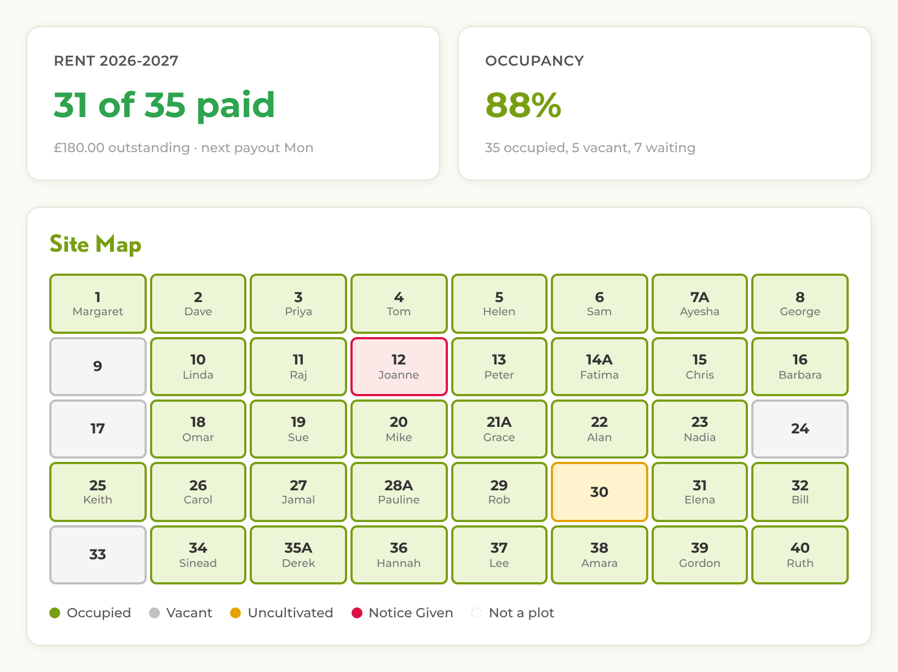This screenshot has width=898, height=672.
Task: Click plot 8 George
Action: click(x=800, y=304)
